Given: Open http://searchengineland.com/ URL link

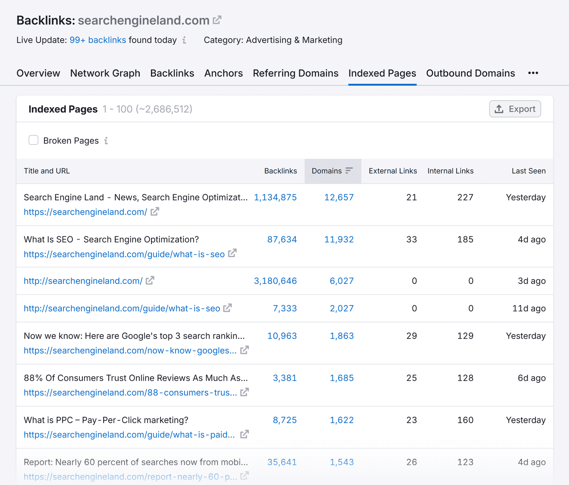Looking at the screenshot, I should (x=83, y=281).
